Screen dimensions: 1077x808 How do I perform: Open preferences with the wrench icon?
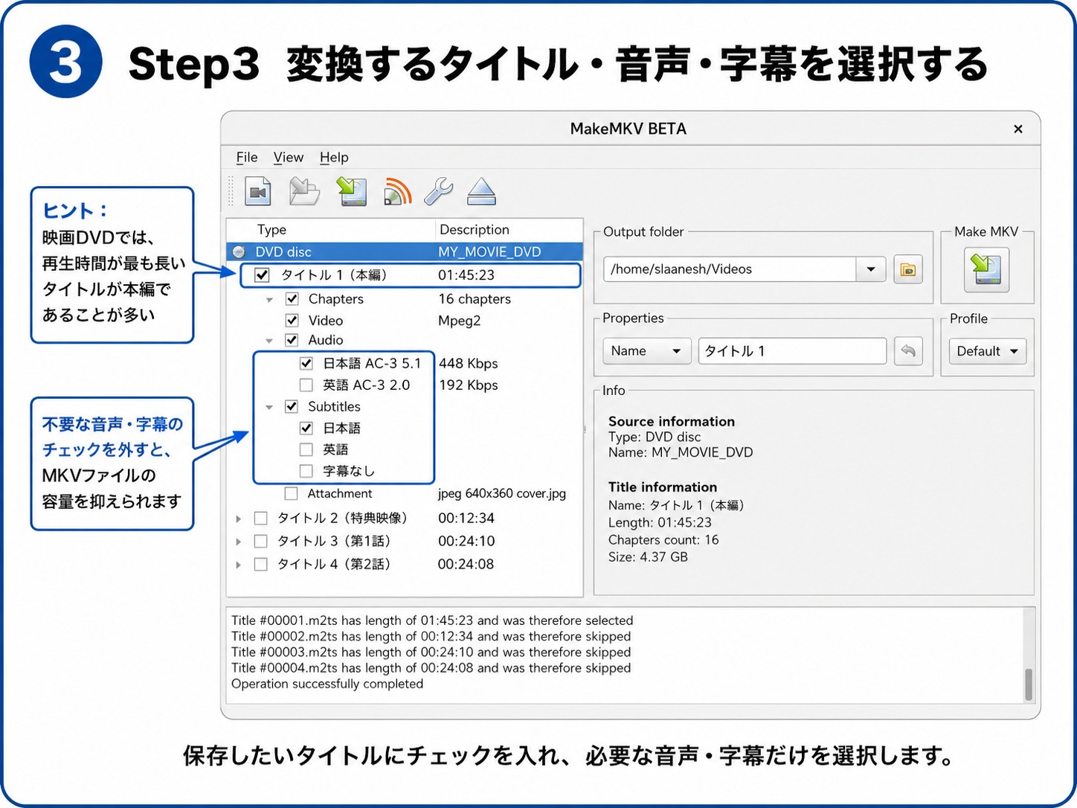click(x=439, y=192)
